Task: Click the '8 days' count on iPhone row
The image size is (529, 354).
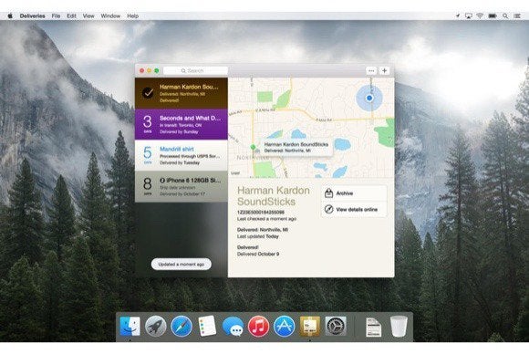Action: [x=148, y=186]
